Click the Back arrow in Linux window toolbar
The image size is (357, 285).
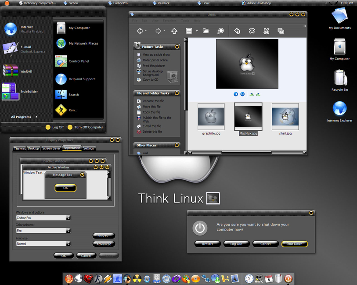click(x=140, y=31)
